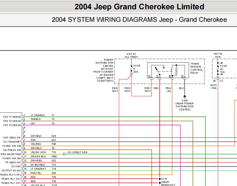Viewport: 237px width, 186px height.
Task: Click the "SS GND" pin label
Action: tap(16, 166)
